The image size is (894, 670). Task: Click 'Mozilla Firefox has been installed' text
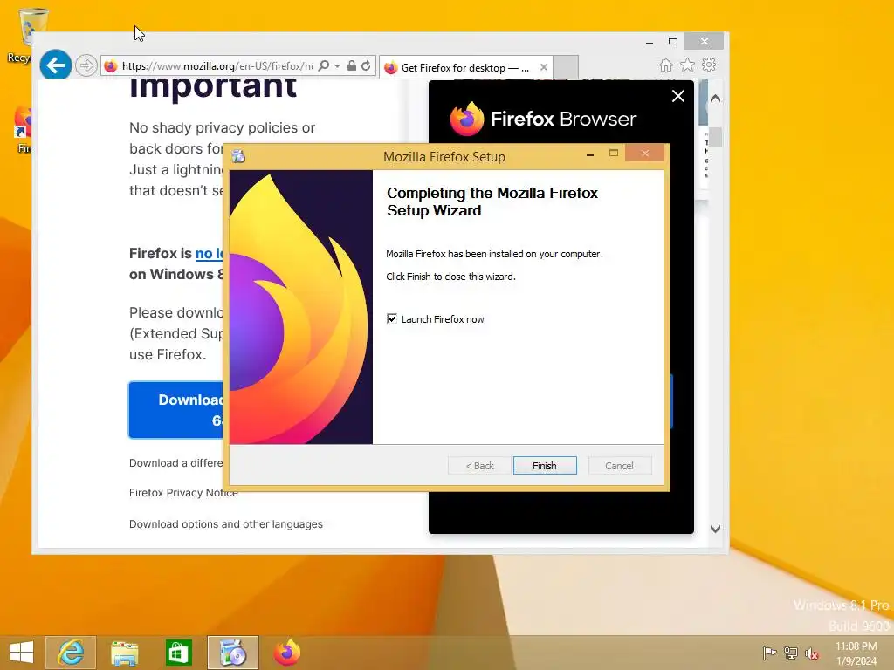tap(494, 254)
